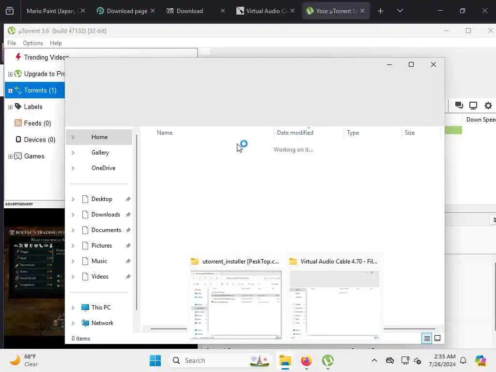Open the Help menu in uTorrent
The width and height of the screenshot is (496, 372).
(x=56, y=43)
